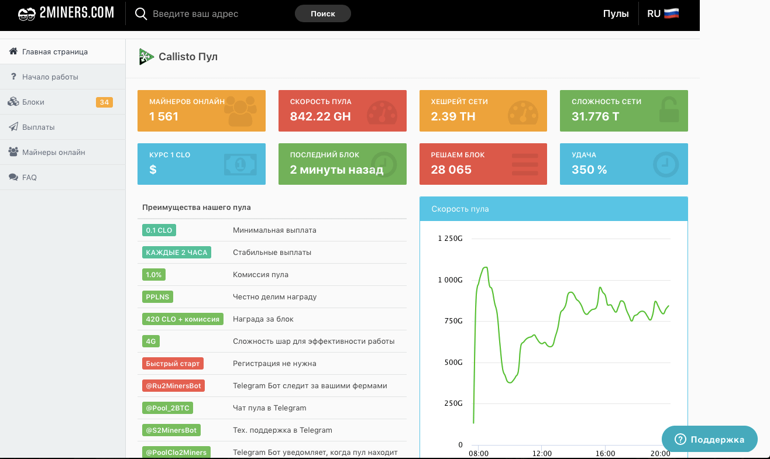Click the Преимущества нашего пула heading
The image size is (770, 459).
(x=197, y=208)
